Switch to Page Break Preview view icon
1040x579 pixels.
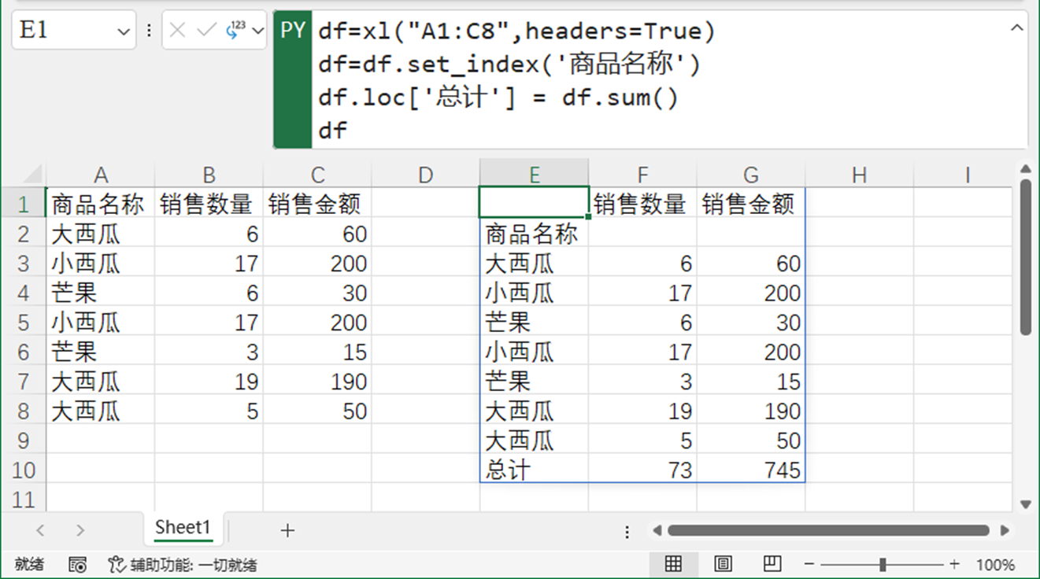[772, 564]
